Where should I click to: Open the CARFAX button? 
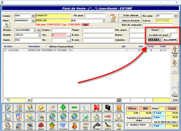click(154, 40)
